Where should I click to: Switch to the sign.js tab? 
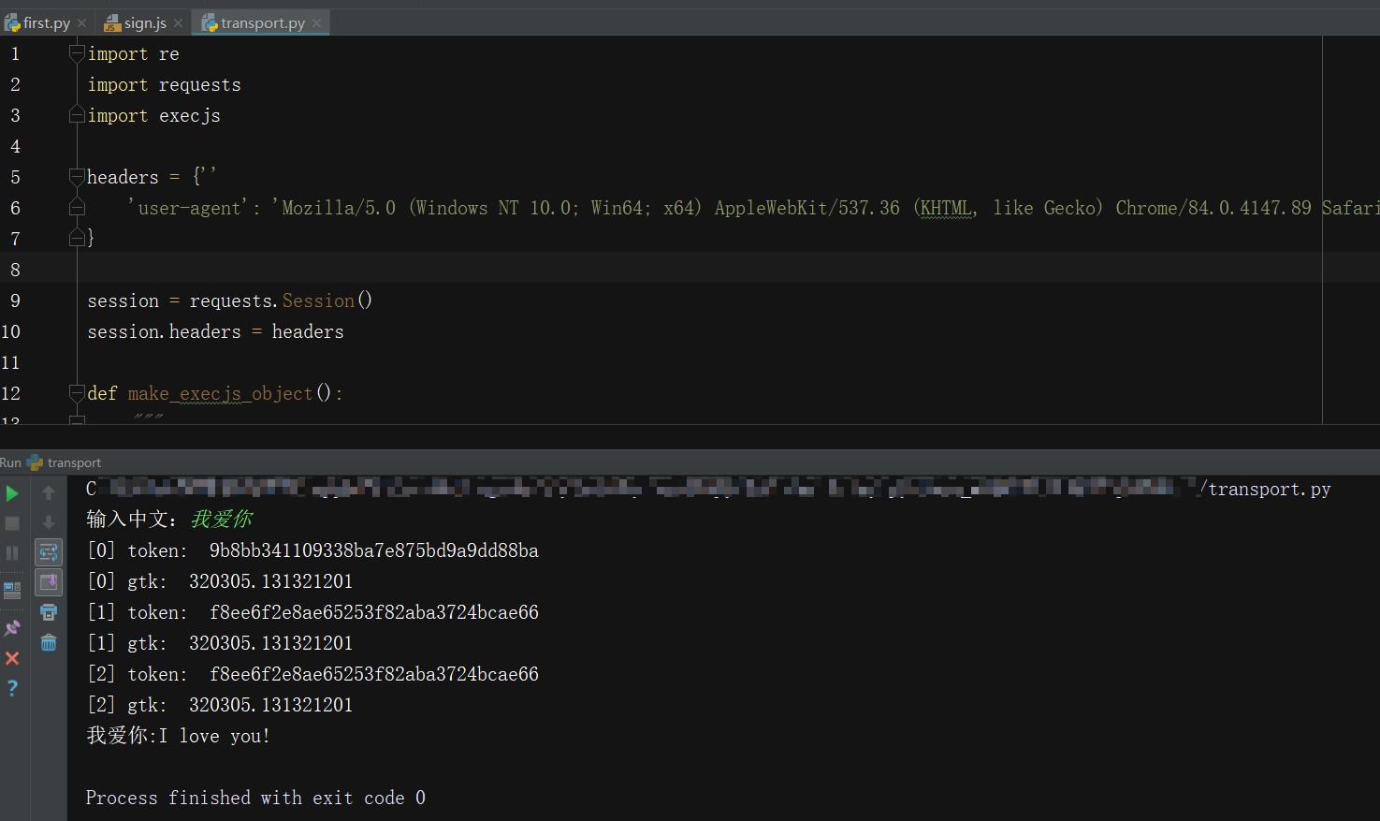tap(145, 22)
